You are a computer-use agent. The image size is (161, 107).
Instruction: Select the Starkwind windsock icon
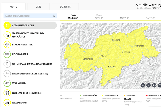click(x=7, y=83)
